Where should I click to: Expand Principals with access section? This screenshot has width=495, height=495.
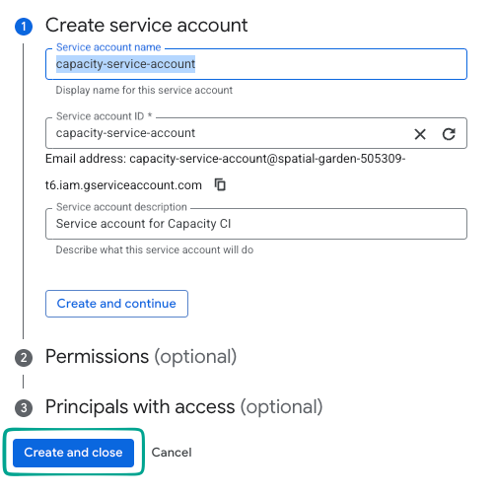point(183,407)
